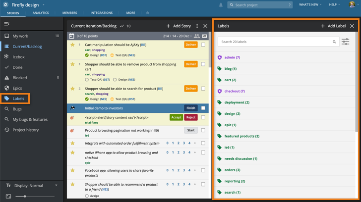361x202 pixels.
Task: Start the Product browsing pagination story
Action: tap(191, 130)
